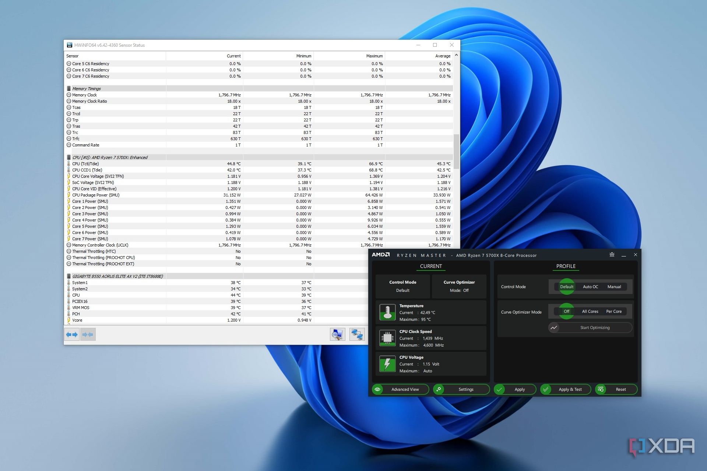Switch to the CURRENT tab
Screen dimensions: 707x471
(x=431, y=266)
